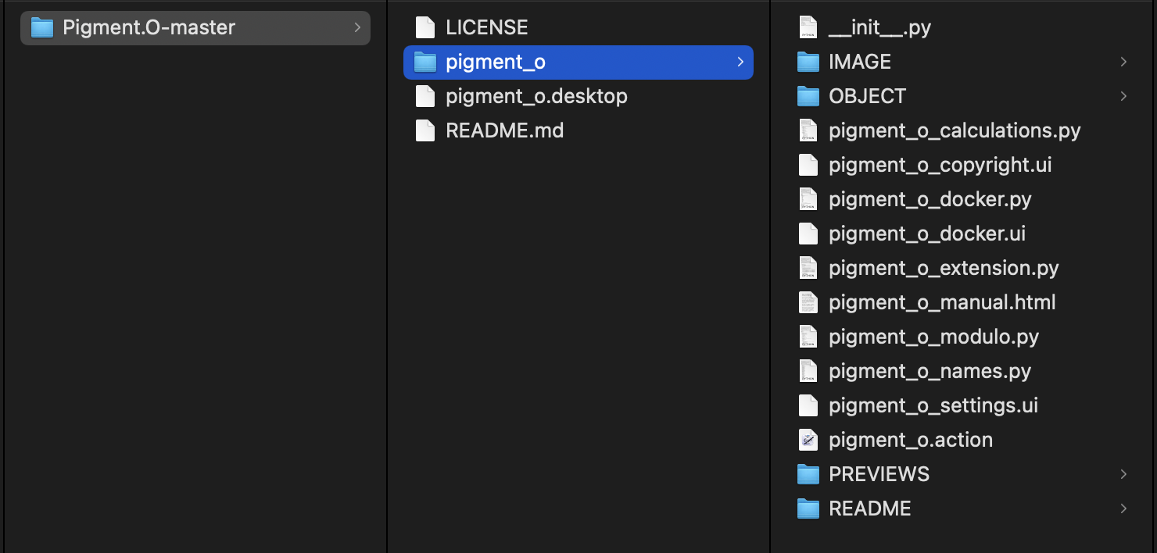
Task: Click the README.md document icon
Action: (424, 130)
